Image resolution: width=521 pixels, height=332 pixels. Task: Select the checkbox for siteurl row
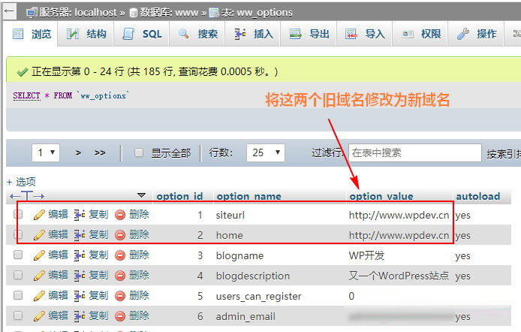18,215
